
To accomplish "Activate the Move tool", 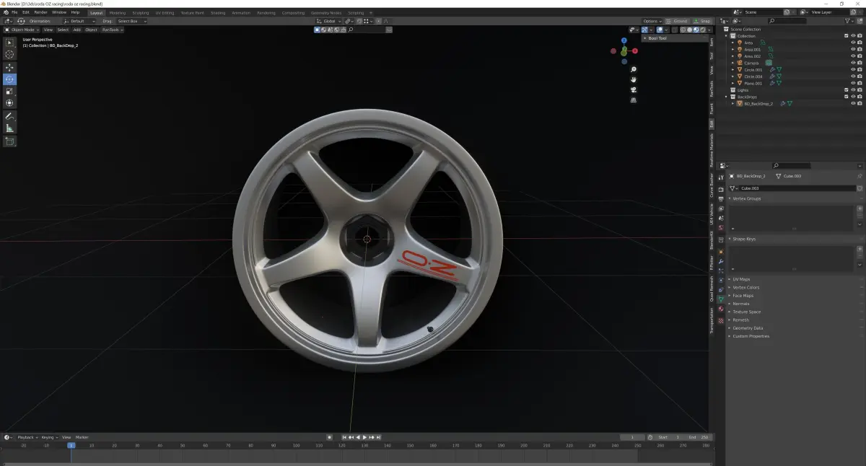I will pyautogui.click(x=10, y=67).
